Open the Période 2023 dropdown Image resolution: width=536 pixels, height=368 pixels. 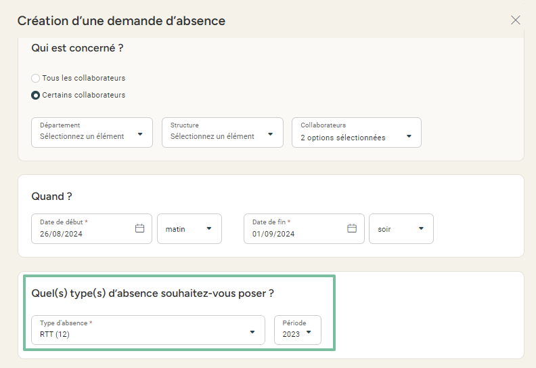pos(297,330)
